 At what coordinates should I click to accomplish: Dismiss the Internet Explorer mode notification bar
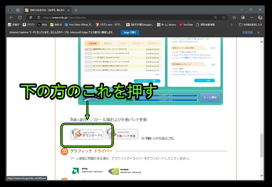(258, 32)
